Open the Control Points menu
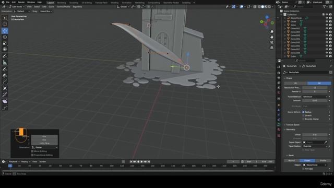 64,7
